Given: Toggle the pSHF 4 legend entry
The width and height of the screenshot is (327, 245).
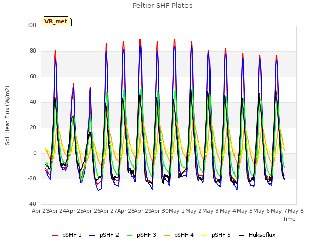Looking at the screenshot, I should tap(179, 235).
